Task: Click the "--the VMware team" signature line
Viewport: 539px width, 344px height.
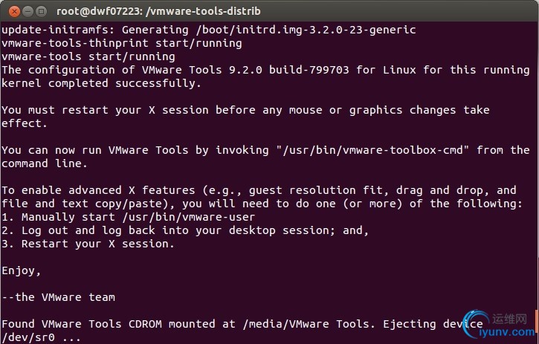Action: point(59,297)
